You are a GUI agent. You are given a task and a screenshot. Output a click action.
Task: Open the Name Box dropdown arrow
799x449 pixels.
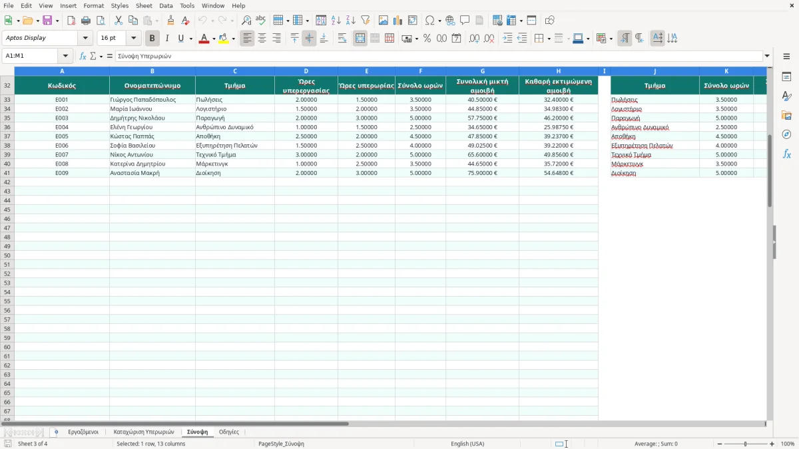coord(65,57)
